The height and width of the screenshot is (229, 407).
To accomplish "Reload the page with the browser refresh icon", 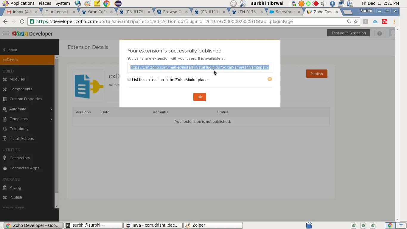I will [x=22, y=21].
